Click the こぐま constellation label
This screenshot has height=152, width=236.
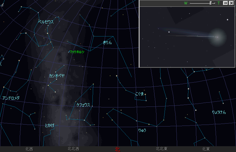(x=139, y=94)
